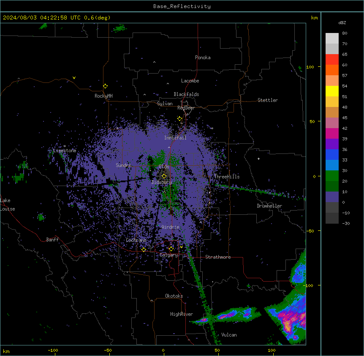Image resolution: width=364 pixels, height=356 pixels.
Task: Click the yellow diamond marker above RockyMH
Action: pyautogui.click(x=105, y=86)
